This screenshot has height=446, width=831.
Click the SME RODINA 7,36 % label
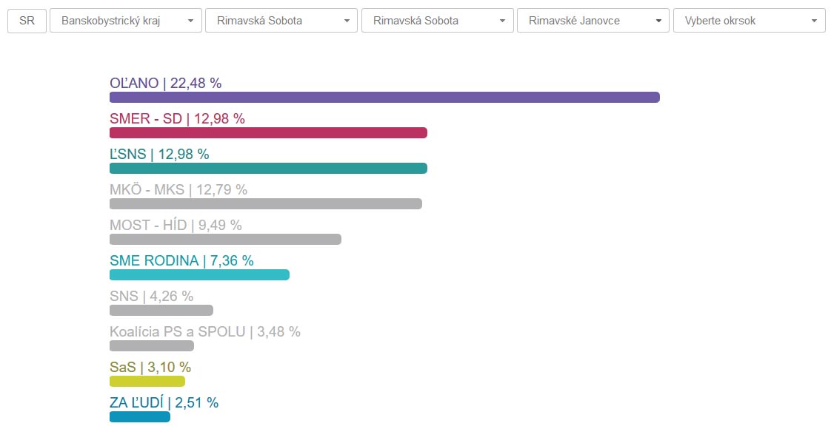pyautogui.click(x=181, y=260)
